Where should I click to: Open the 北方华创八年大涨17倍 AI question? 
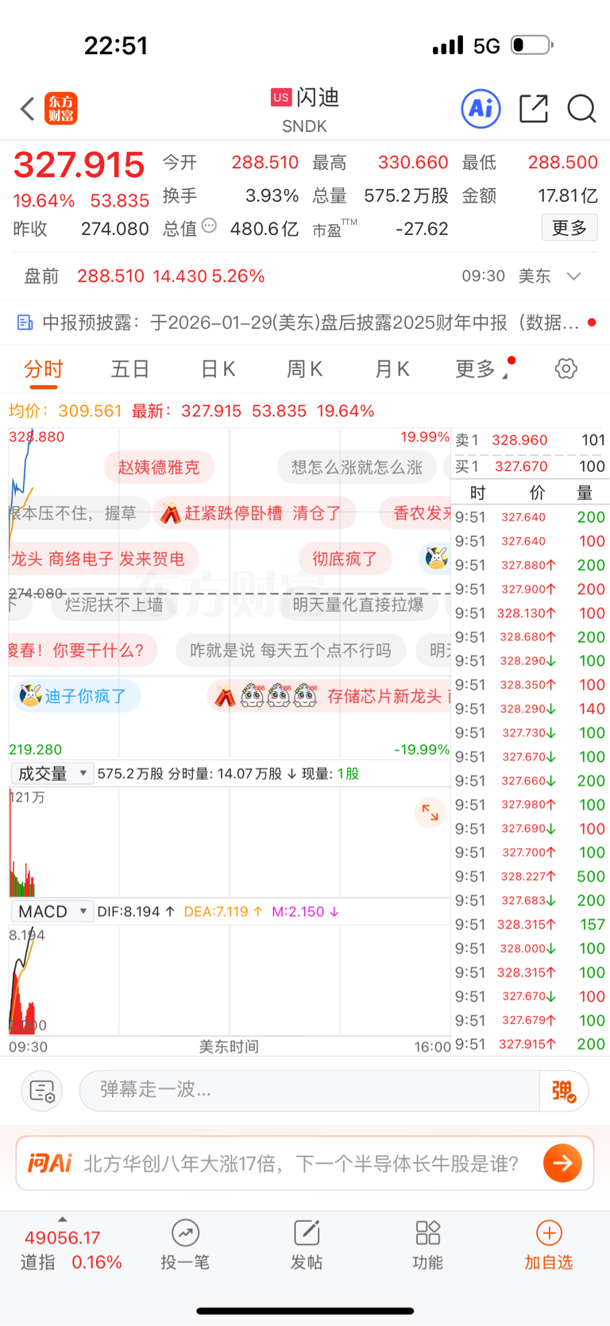click(x=300, y=1164)
